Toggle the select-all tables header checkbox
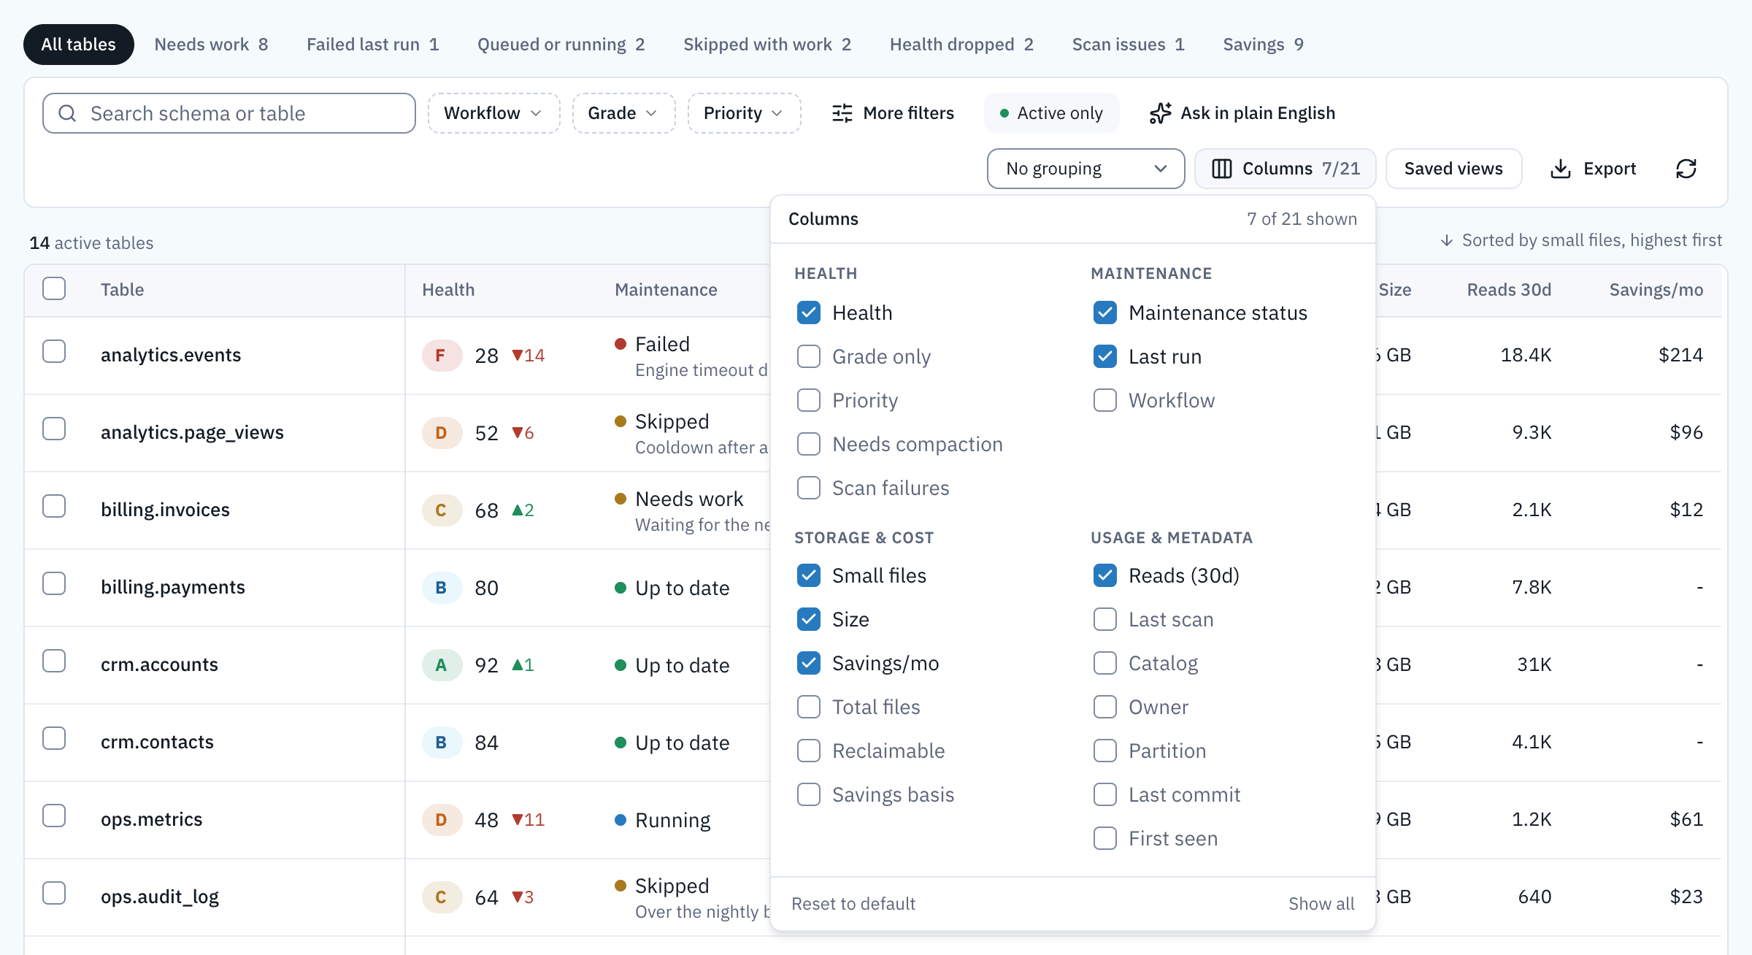Image resolution: width=1752 pixels, height=955 pixels. [54, 288]
